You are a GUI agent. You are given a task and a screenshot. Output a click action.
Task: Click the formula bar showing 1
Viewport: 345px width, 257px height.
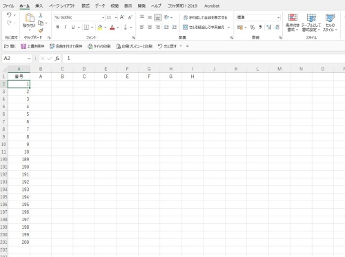pos(204,59)
